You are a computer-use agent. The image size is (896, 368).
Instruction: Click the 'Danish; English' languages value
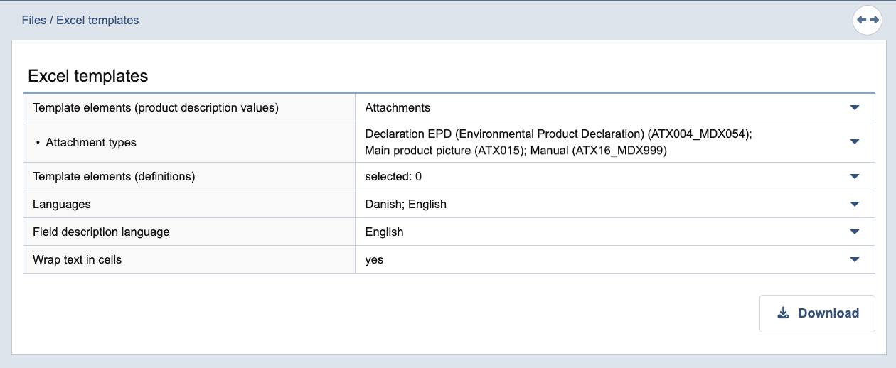point(405,204)
